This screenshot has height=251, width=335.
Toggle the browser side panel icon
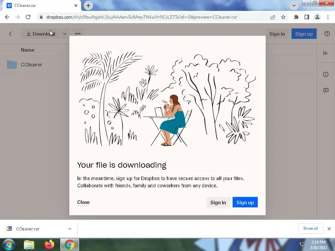307,17
